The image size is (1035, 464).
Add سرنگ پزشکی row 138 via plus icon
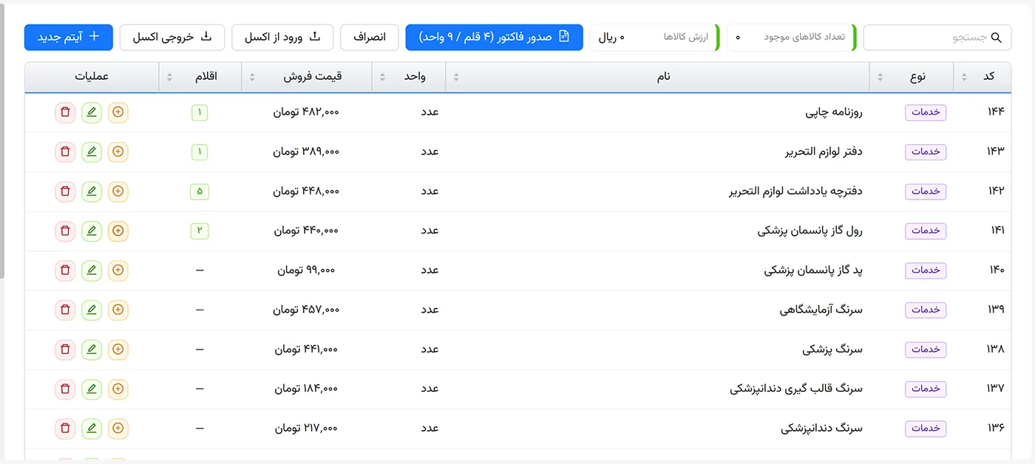pyautogui.click(x=118, y=349)
